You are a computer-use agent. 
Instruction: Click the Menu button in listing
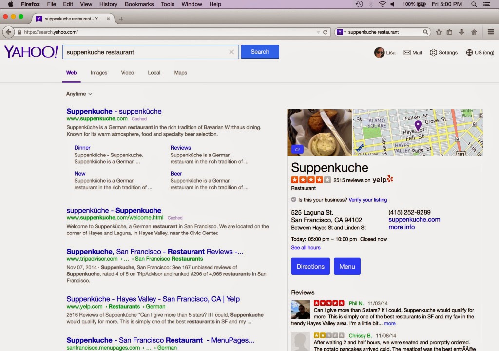pos(347,266)
